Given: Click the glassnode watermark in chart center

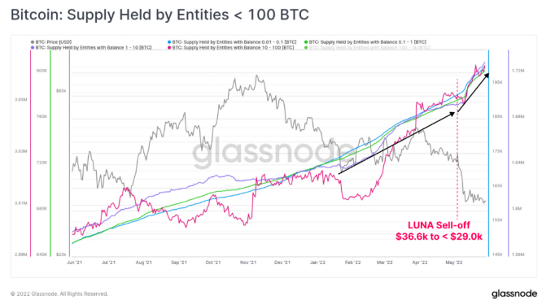Looking at the screenshot, I should [x=269, y=152].
